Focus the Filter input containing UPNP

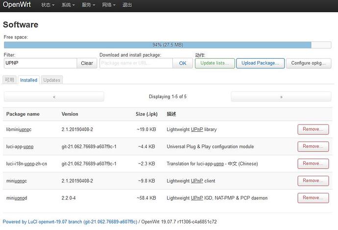[x=40, y=63]
